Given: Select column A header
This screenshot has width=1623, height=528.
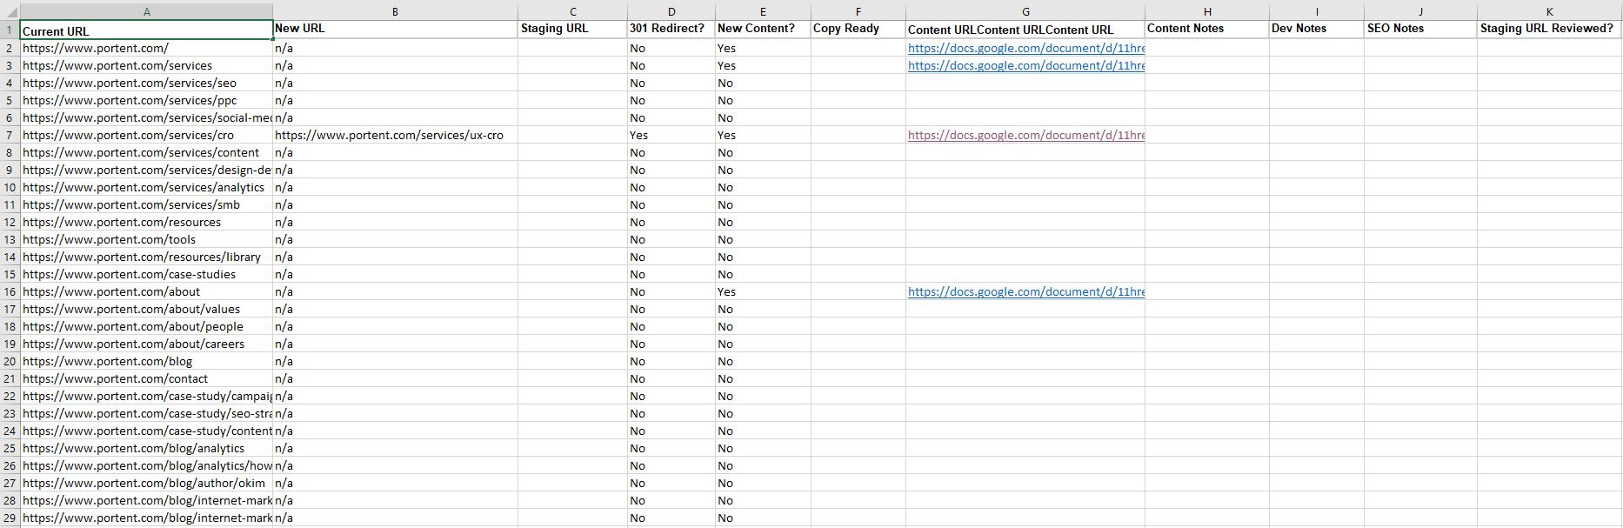Looking at the screenshot, I should click(x=146, y=11).
